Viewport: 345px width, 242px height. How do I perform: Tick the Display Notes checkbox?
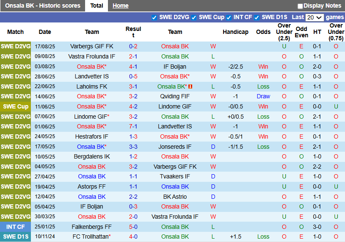click(x=300, y=6)
